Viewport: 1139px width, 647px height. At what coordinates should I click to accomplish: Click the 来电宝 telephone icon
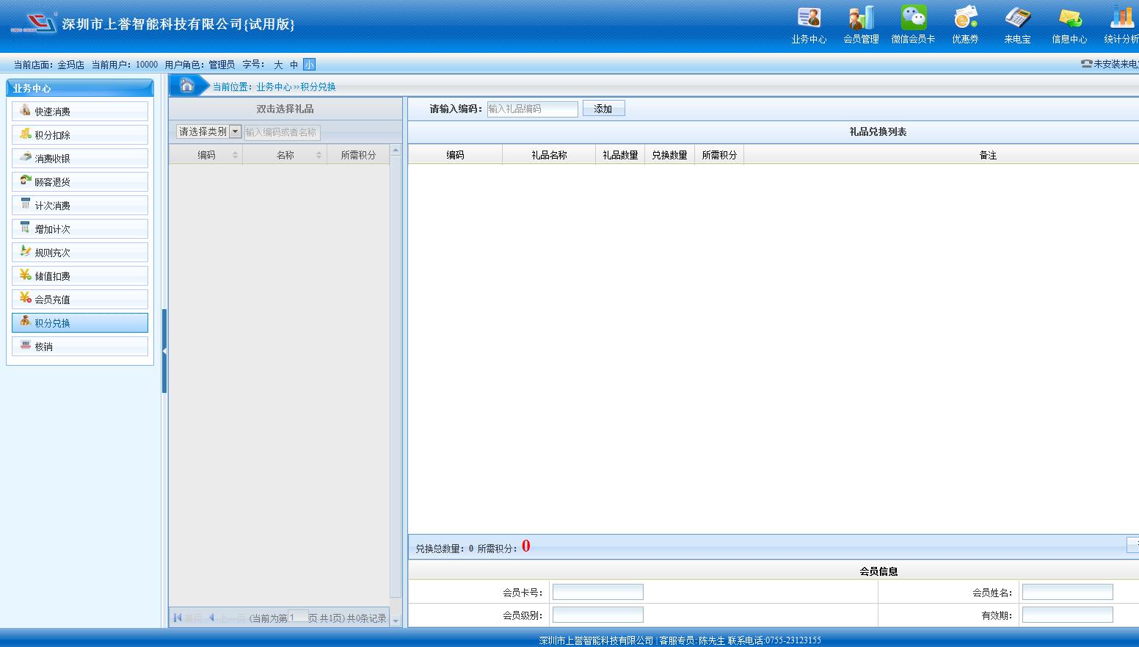1017,18
